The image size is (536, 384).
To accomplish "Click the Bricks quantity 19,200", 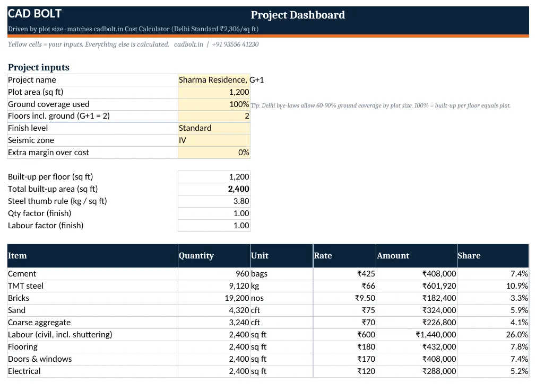I will 214,298.
